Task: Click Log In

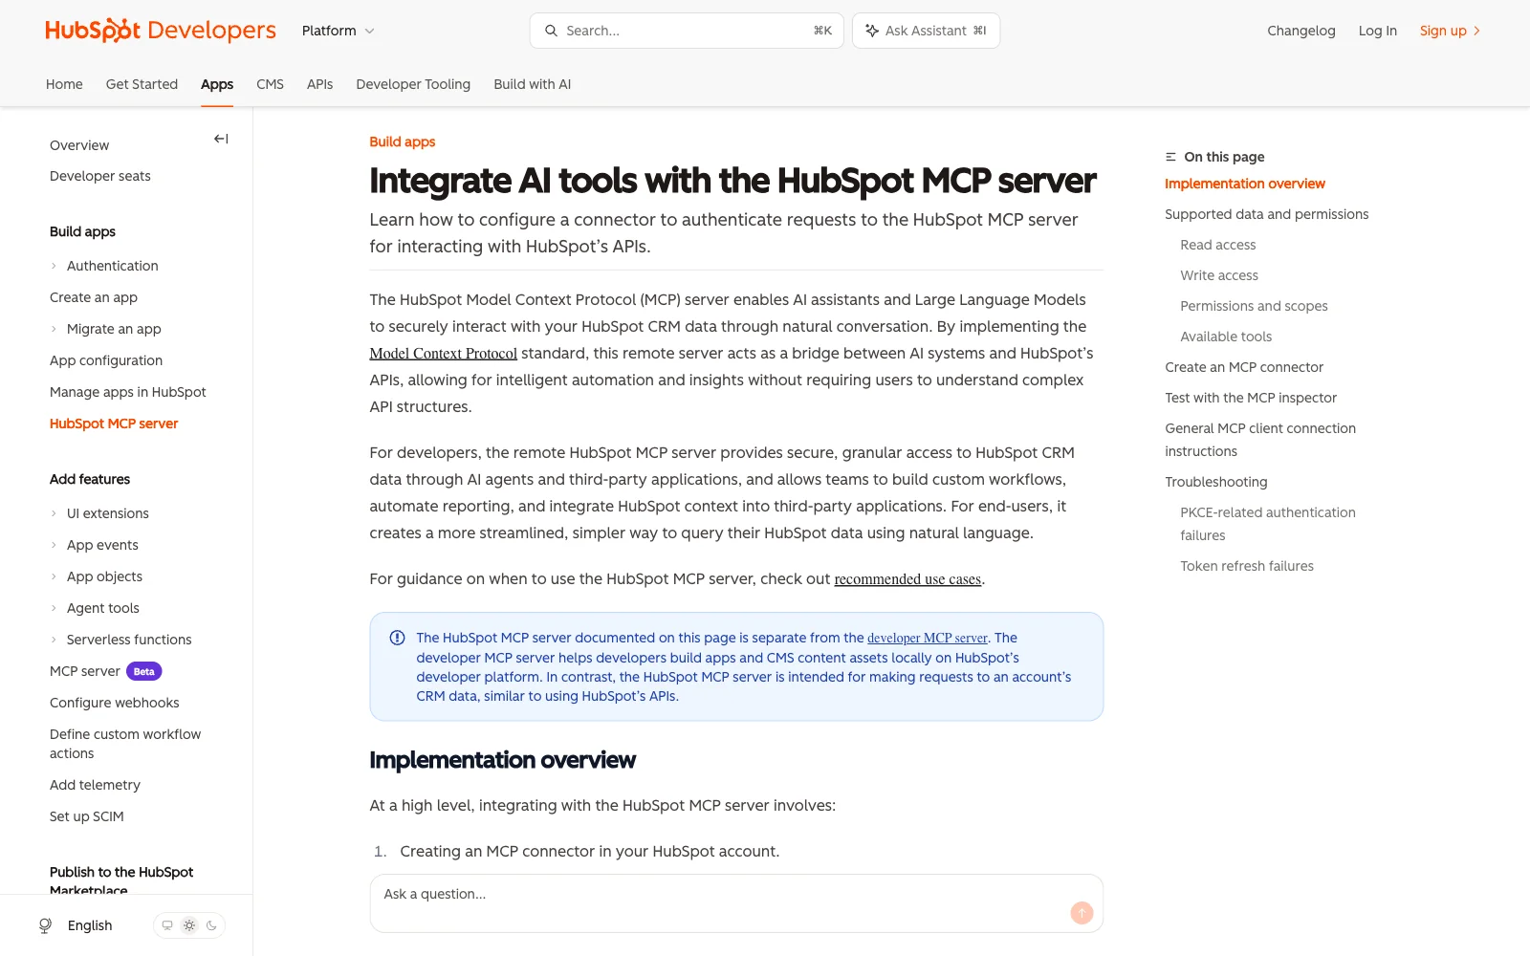Action: pyautogui.click(x=1377, y=31)
